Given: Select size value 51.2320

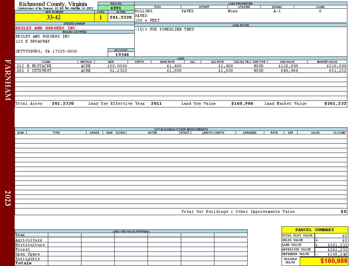Looking at the screenshot, I should click(x=118, y=70).
